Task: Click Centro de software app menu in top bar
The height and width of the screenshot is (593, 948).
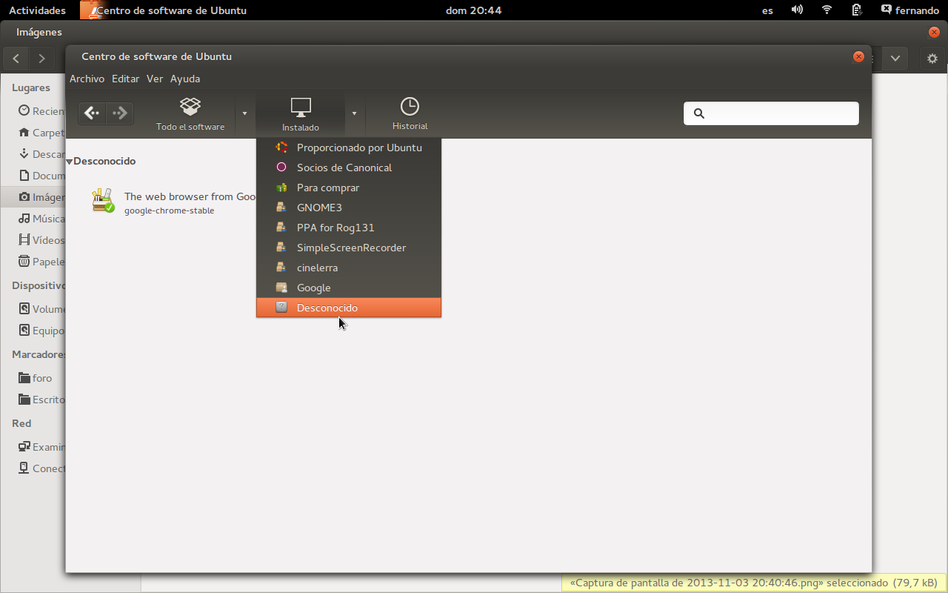Action: (164, 10)
